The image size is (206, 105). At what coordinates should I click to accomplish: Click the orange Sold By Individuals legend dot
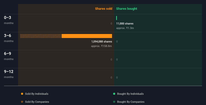coord(22,94)
